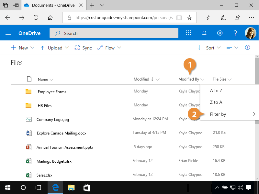Open the account profile picture
Screen dimensions: 259x194
coord(250,33)
